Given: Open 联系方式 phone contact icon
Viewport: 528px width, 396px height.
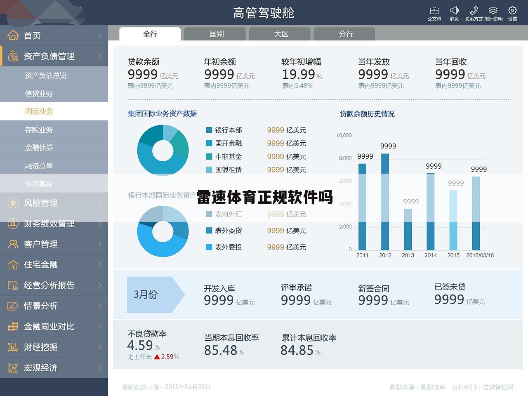Looking at the screenshot, I should pyautogui.click(x=474, y=10).
